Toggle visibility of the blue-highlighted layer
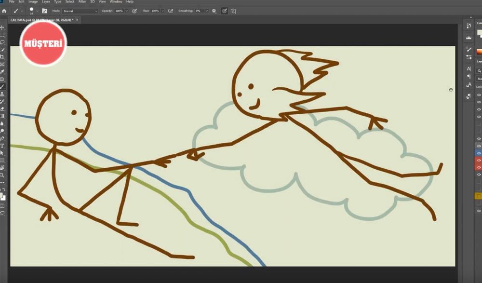Viewport: 482px width, 283px height. pos(479,153)
